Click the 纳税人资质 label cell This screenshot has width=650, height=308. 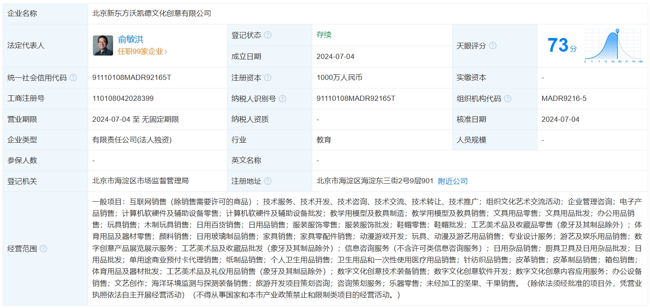pyautogui.click(x=270, y=119)
